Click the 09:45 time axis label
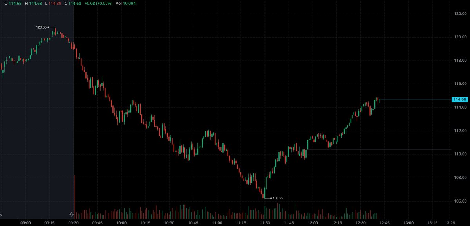470x226 pixels. pos(97,222)
